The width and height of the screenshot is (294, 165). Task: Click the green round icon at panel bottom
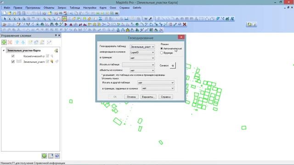click(x=44, y=156)
